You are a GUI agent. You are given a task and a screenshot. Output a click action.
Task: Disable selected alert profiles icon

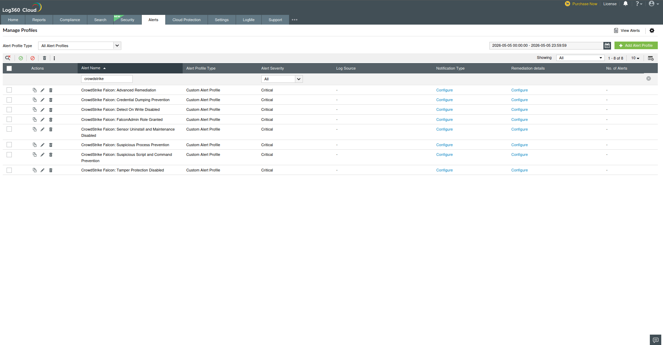(33, 58)
